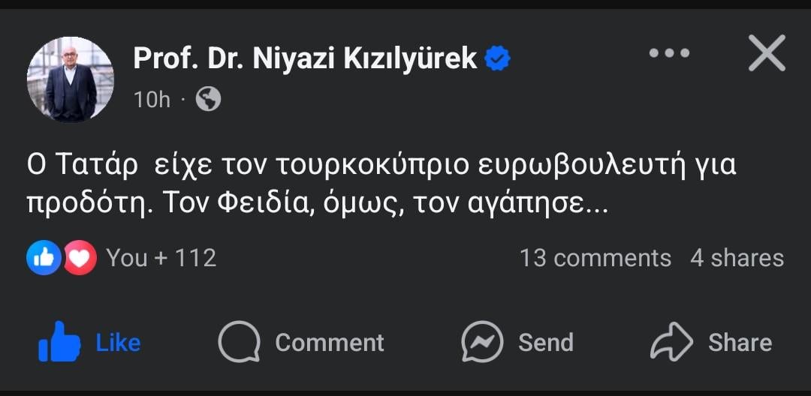Open the author's profile picture
This screenshot has height=396, width=811.
71,79
